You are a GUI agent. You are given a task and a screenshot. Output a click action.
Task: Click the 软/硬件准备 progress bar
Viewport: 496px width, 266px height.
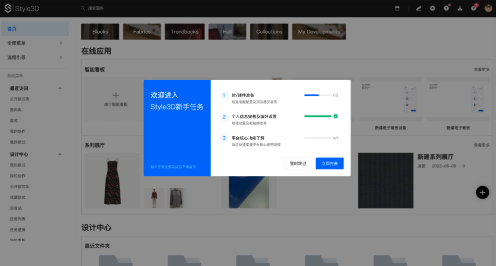click(x=317, y=95)
